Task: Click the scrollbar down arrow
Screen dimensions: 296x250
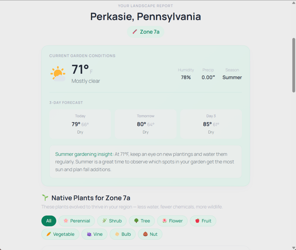Action: point(294,248)
